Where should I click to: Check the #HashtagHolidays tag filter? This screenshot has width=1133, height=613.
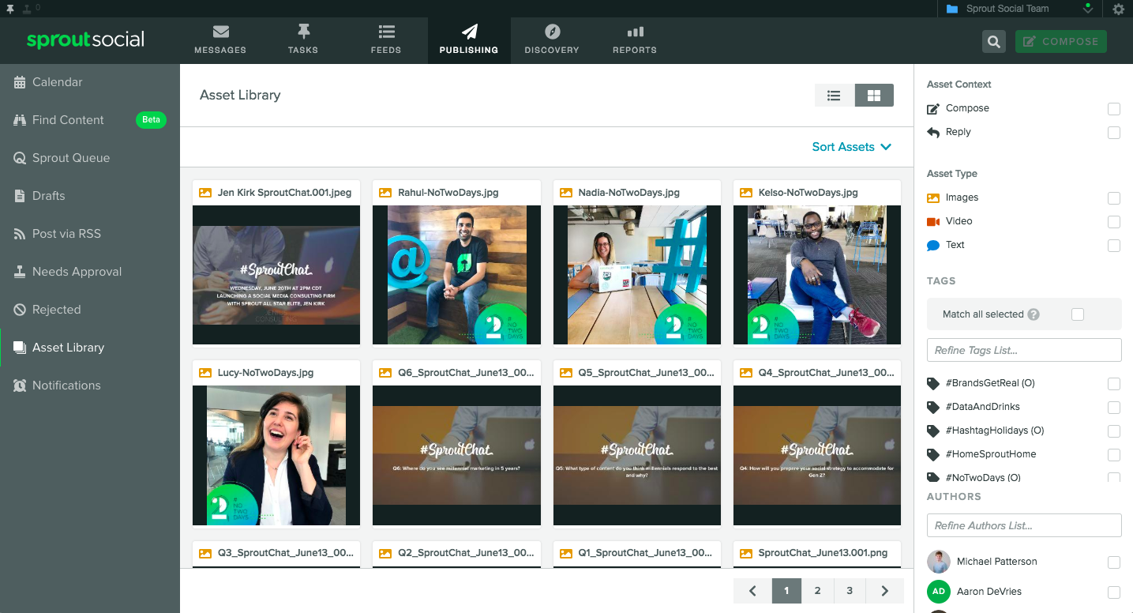[x=1114, y=431]
